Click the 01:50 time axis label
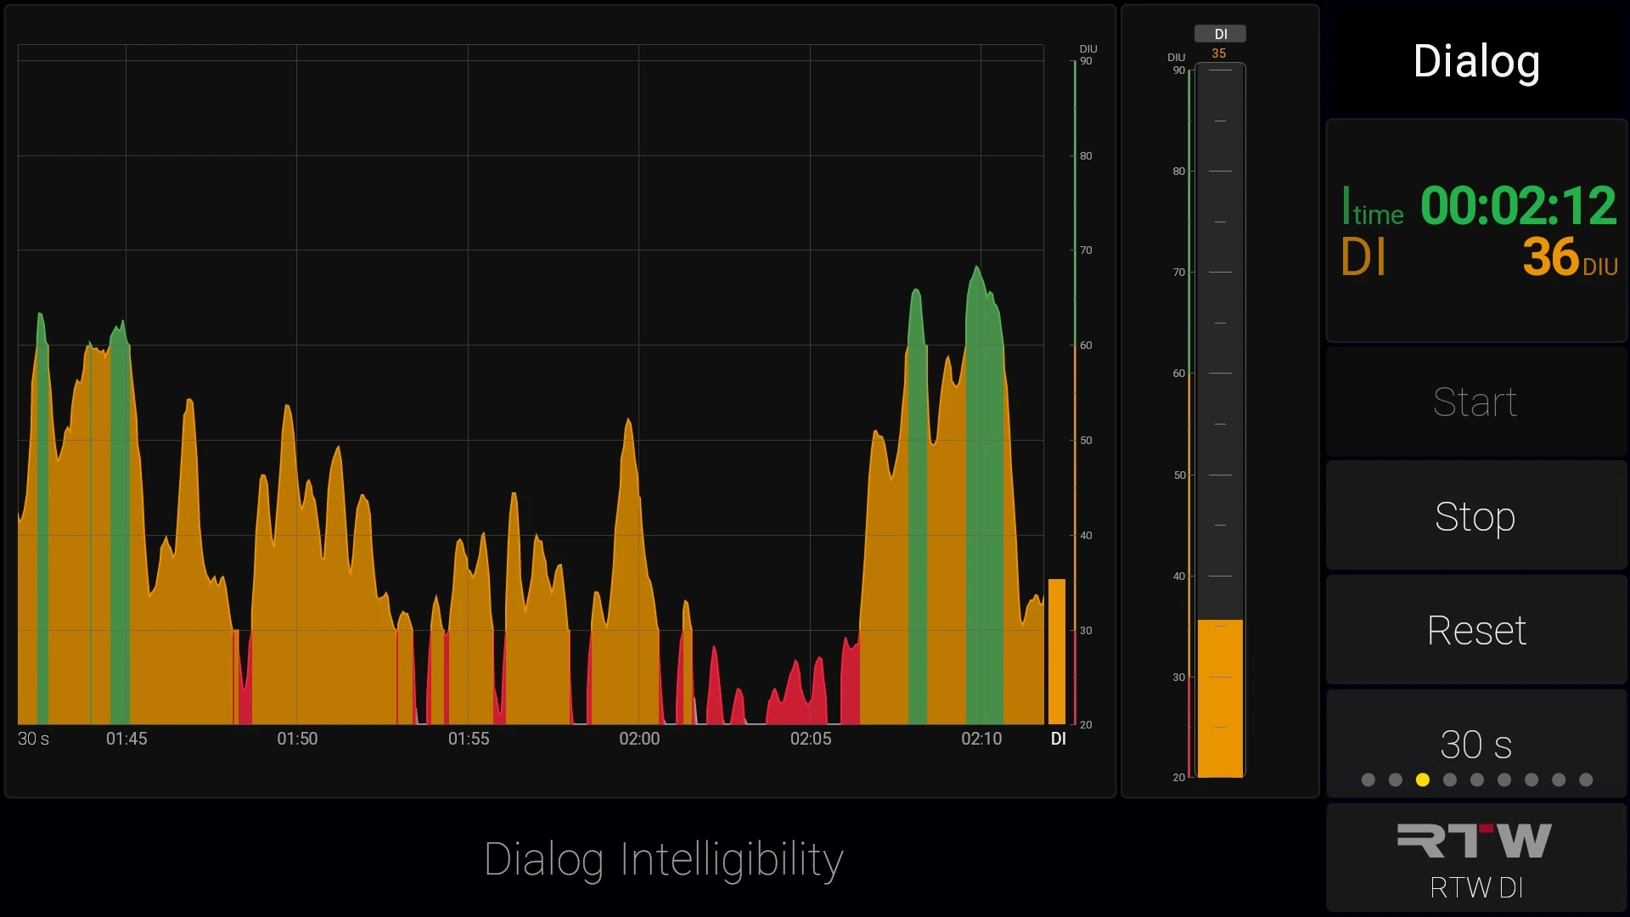Image resolution: width=1630 pixels, height=917 pixels. pos(297,739)
